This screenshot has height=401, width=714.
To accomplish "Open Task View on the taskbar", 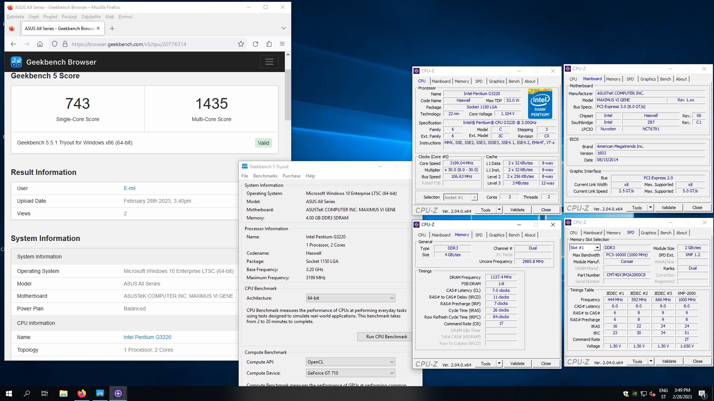I will [x=45, y=394].
